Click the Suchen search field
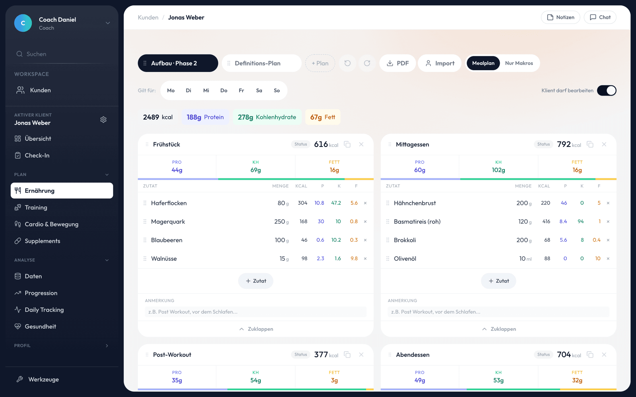 (x=62, y=54)
